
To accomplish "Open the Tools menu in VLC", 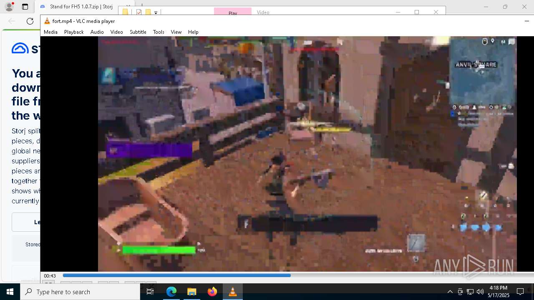I will pos(159,32).
